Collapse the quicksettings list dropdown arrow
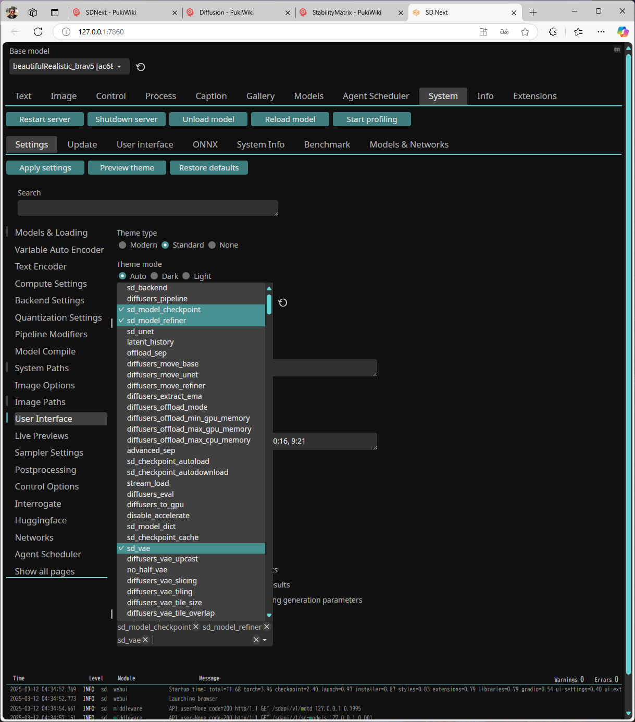This screenshot has height=722, width=635. pos(265,640)
